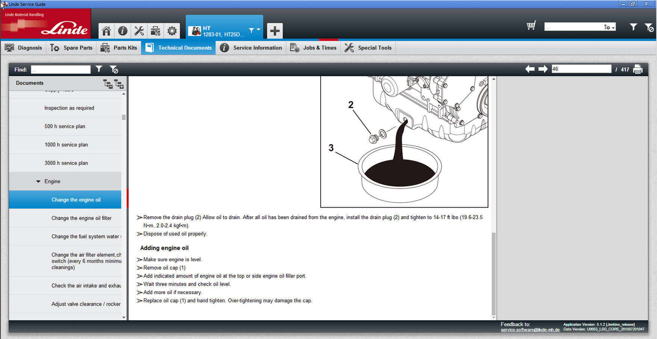Click the Home icon in top toolbar
Image resolution: width=657 pixels, height=339 pixels.
(106, 31)
